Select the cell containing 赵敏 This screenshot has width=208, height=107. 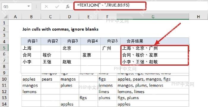pos(71,62)
